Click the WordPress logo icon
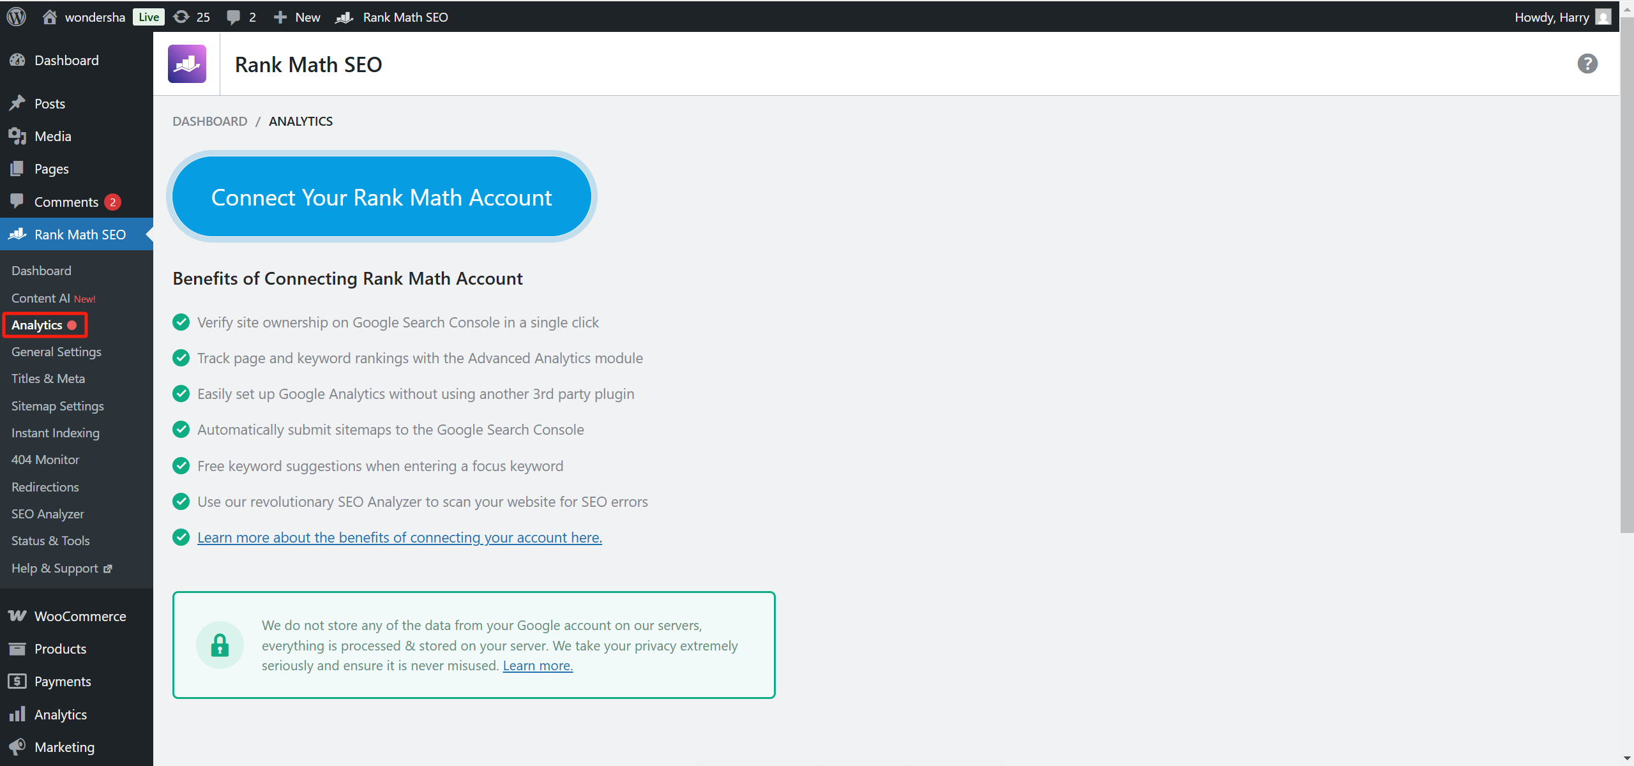This screenshot has height=766, width=1634. click(17, 17)
